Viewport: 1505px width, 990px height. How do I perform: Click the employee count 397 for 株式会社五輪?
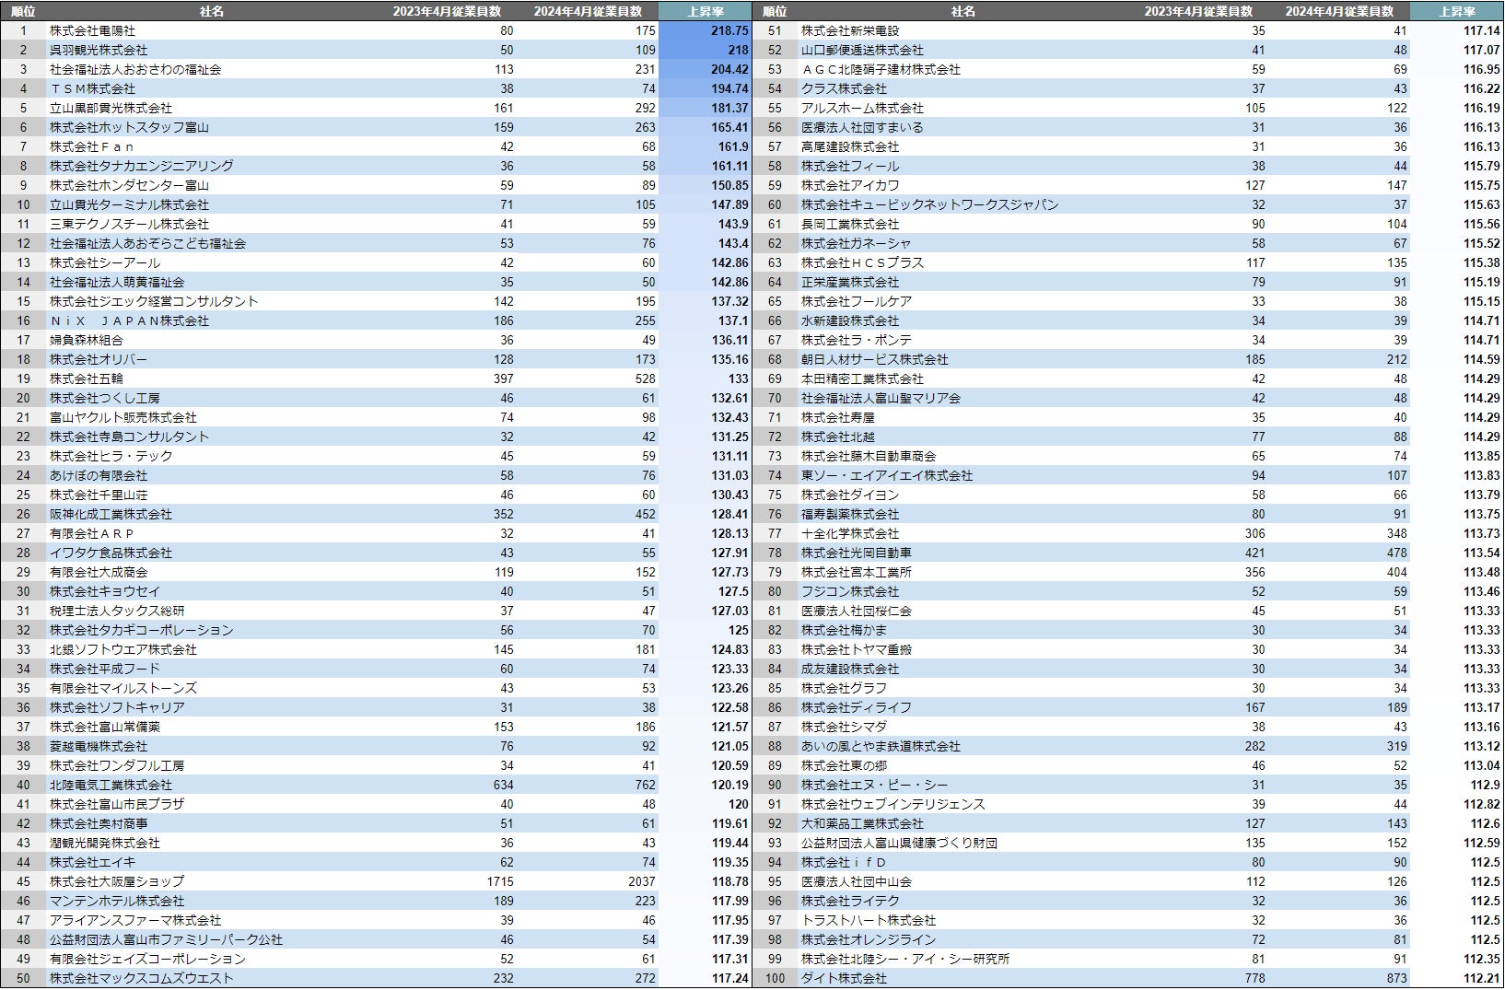point(504,379)
